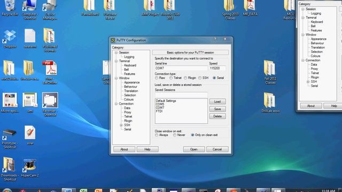
Task: Expand the SSH tree node in PuTTY Configuration
Action: click(121, 125)
